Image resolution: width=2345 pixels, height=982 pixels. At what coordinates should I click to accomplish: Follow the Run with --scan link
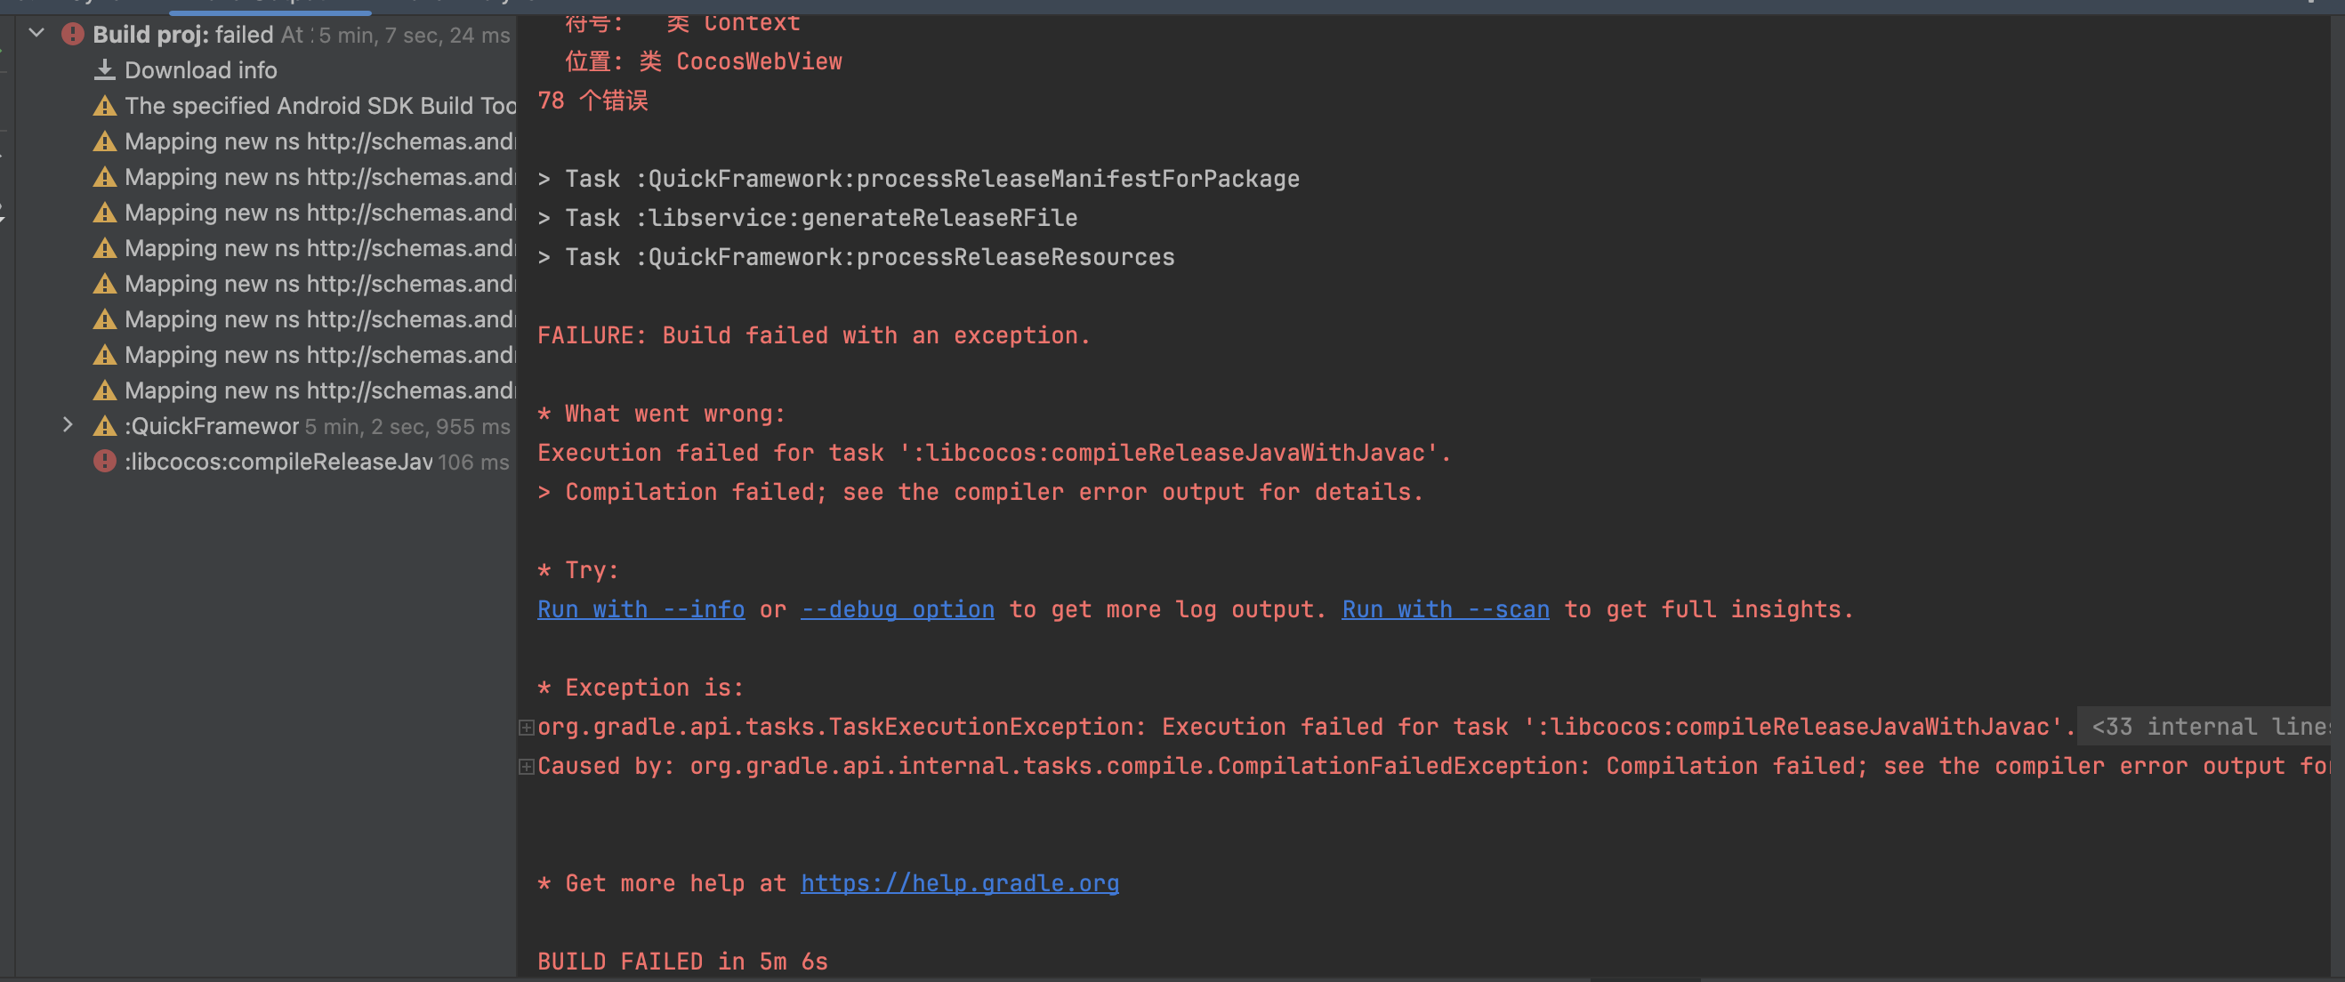pyautogui.click(x=1445, y=610)
